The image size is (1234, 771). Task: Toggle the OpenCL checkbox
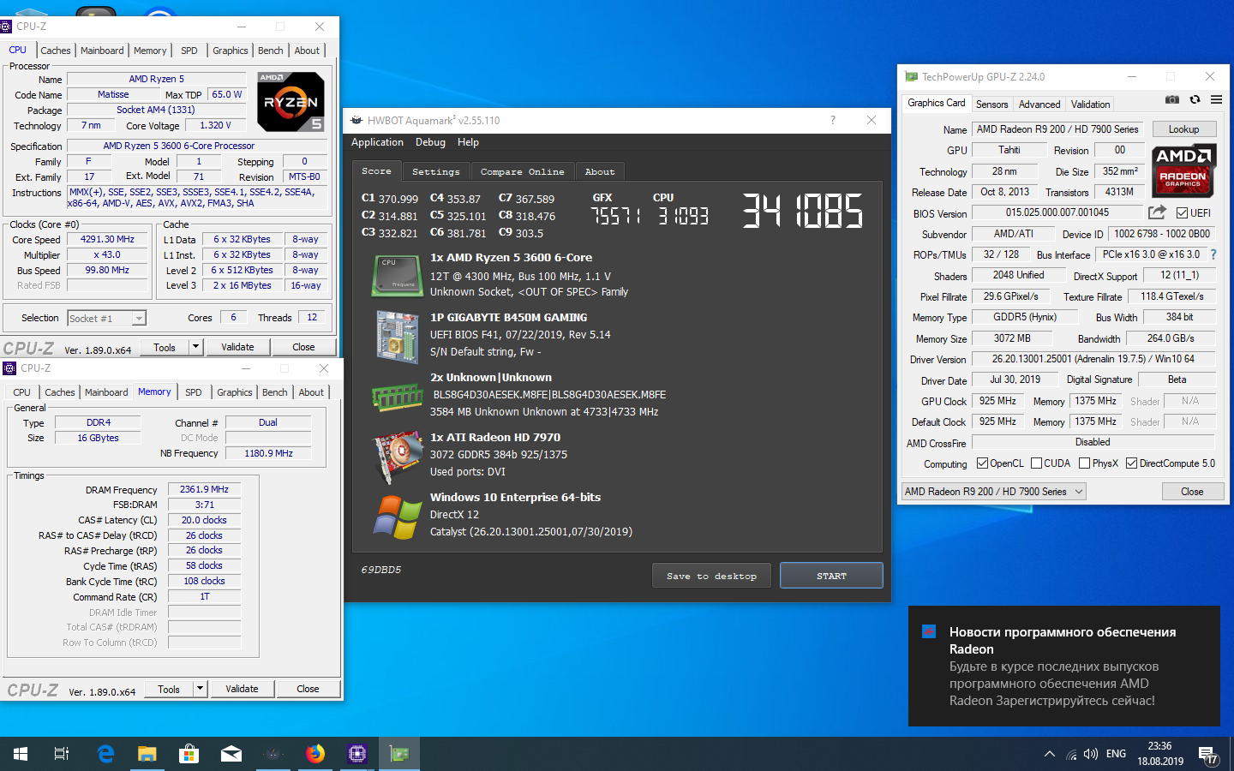tap(982, 463)
